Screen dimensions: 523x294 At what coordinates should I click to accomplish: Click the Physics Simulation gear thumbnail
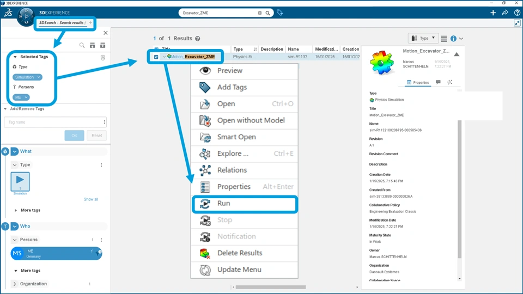click(x=382, y=63)
